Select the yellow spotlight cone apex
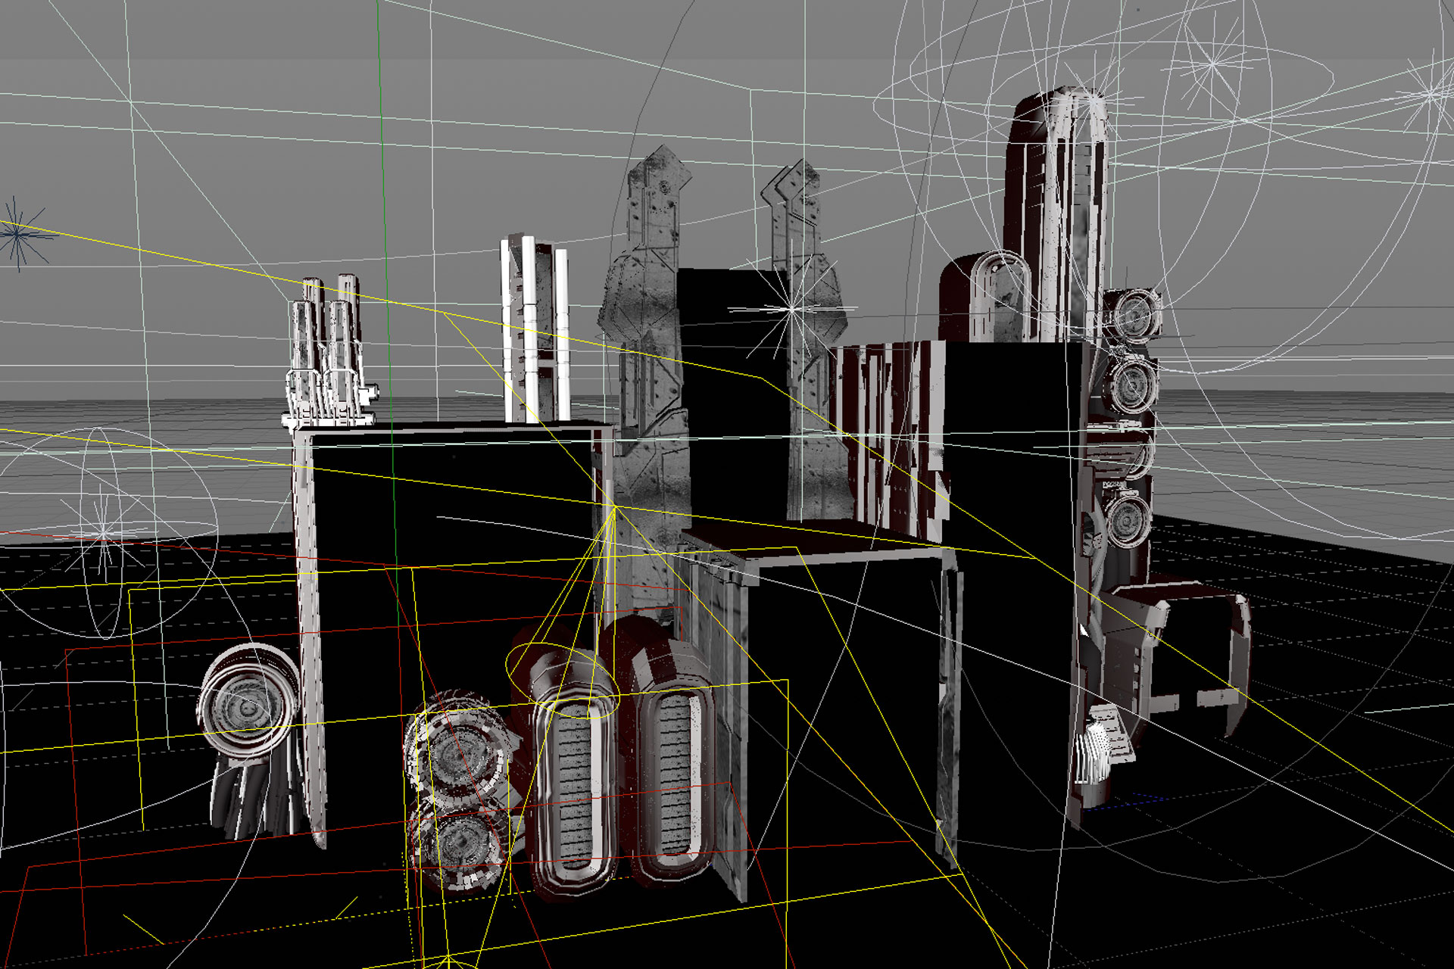 coord(614,506)
